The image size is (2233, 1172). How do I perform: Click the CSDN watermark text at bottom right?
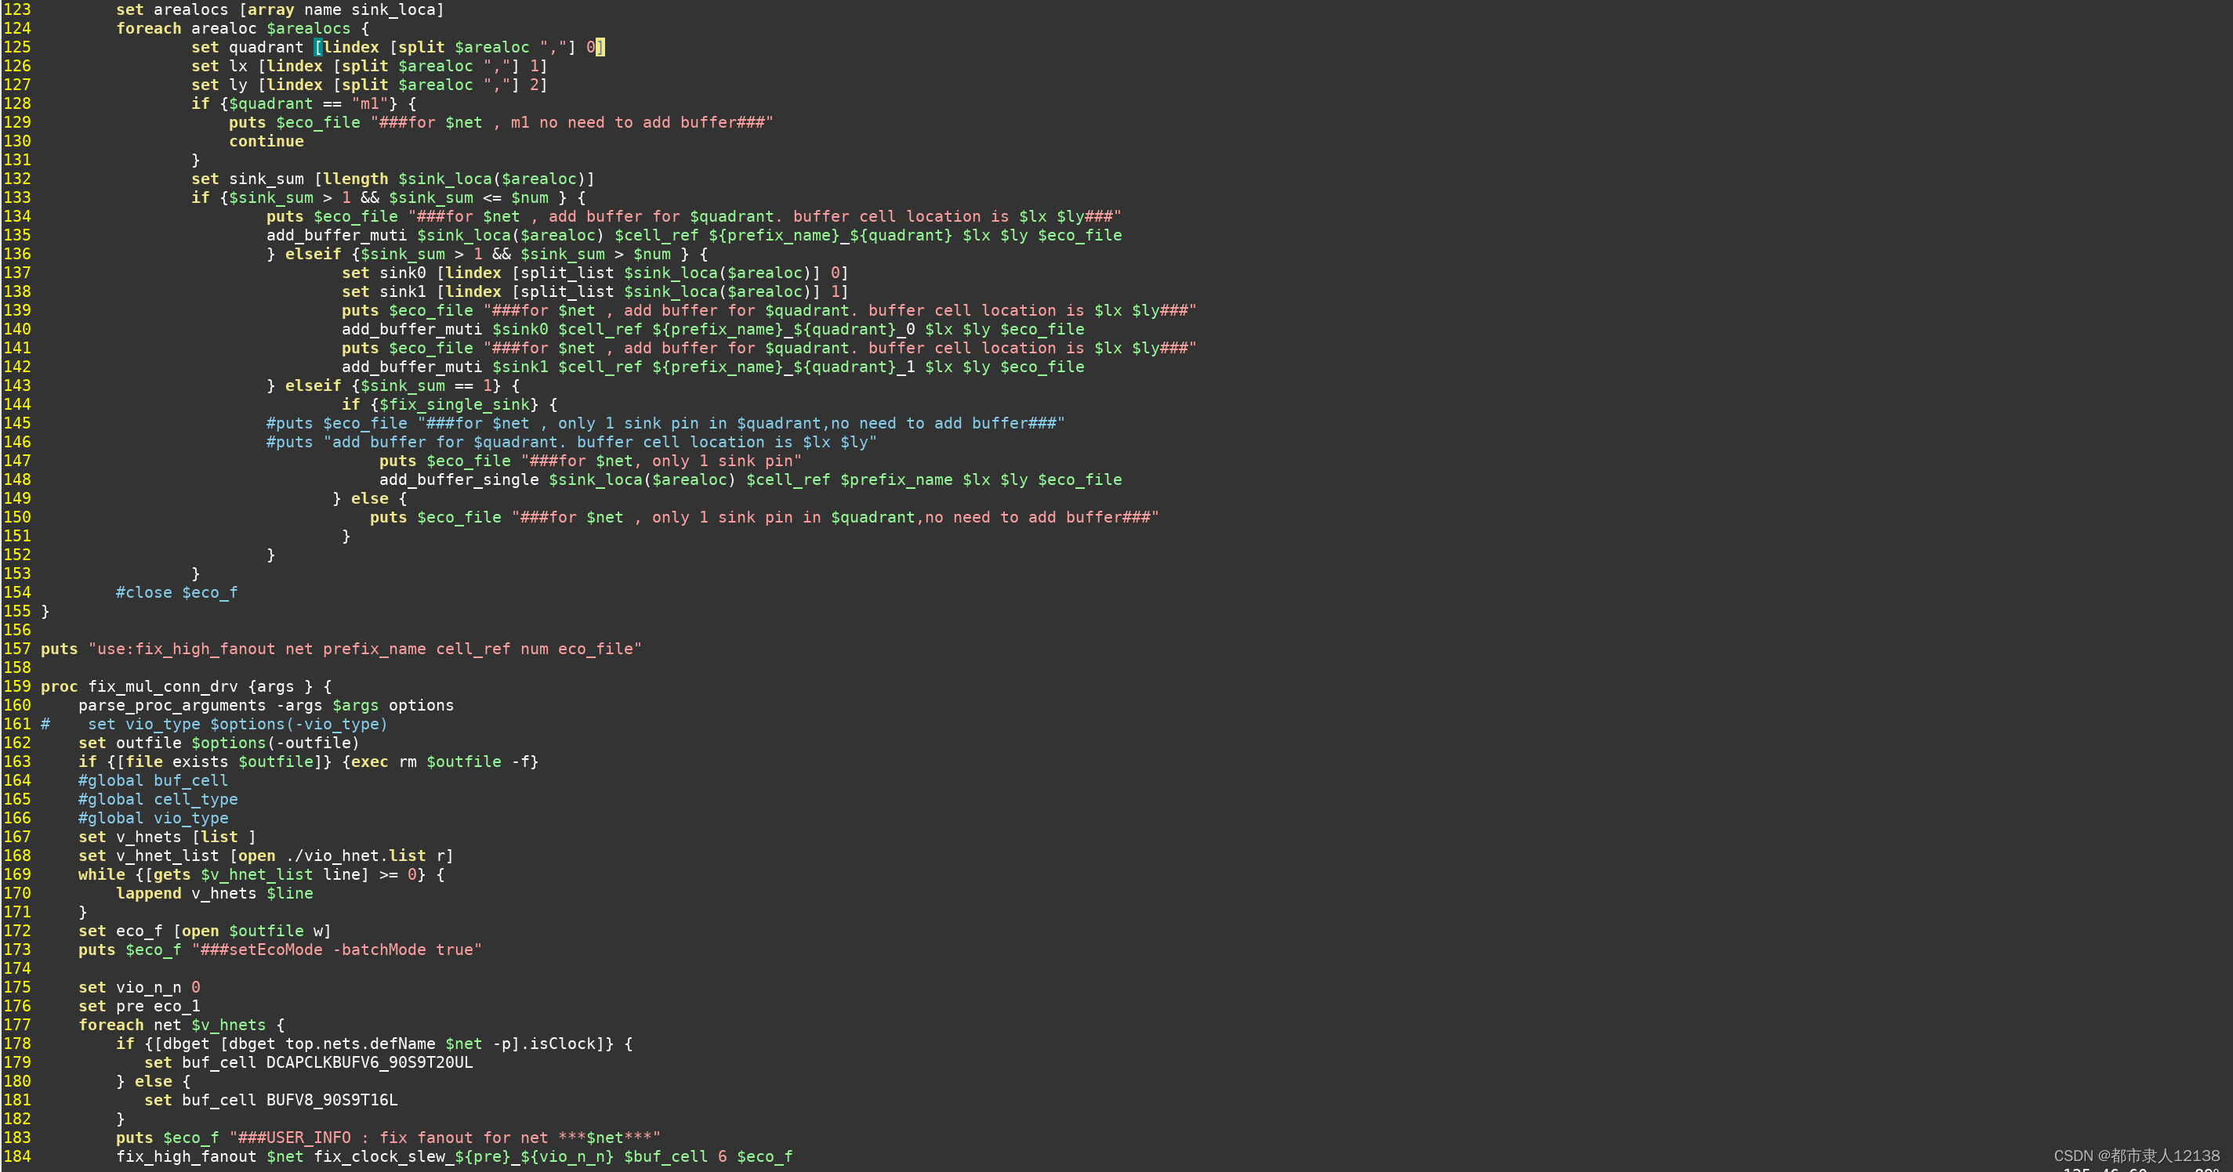[x=2136, y=1156]
